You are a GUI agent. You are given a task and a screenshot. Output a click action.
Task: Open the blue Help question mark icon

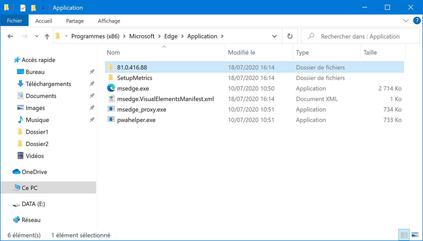click(x=417, y=20)
